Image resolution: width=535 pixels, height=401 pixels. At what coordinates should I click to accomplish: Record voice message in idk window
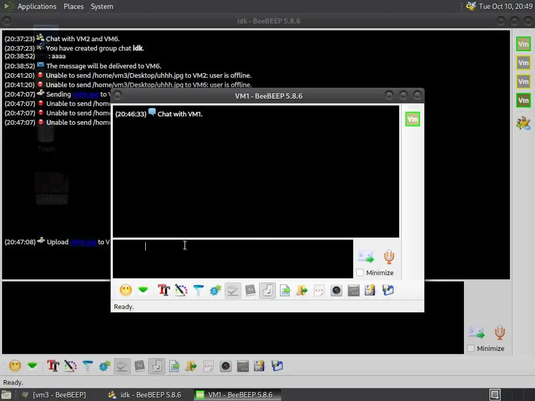500,333
